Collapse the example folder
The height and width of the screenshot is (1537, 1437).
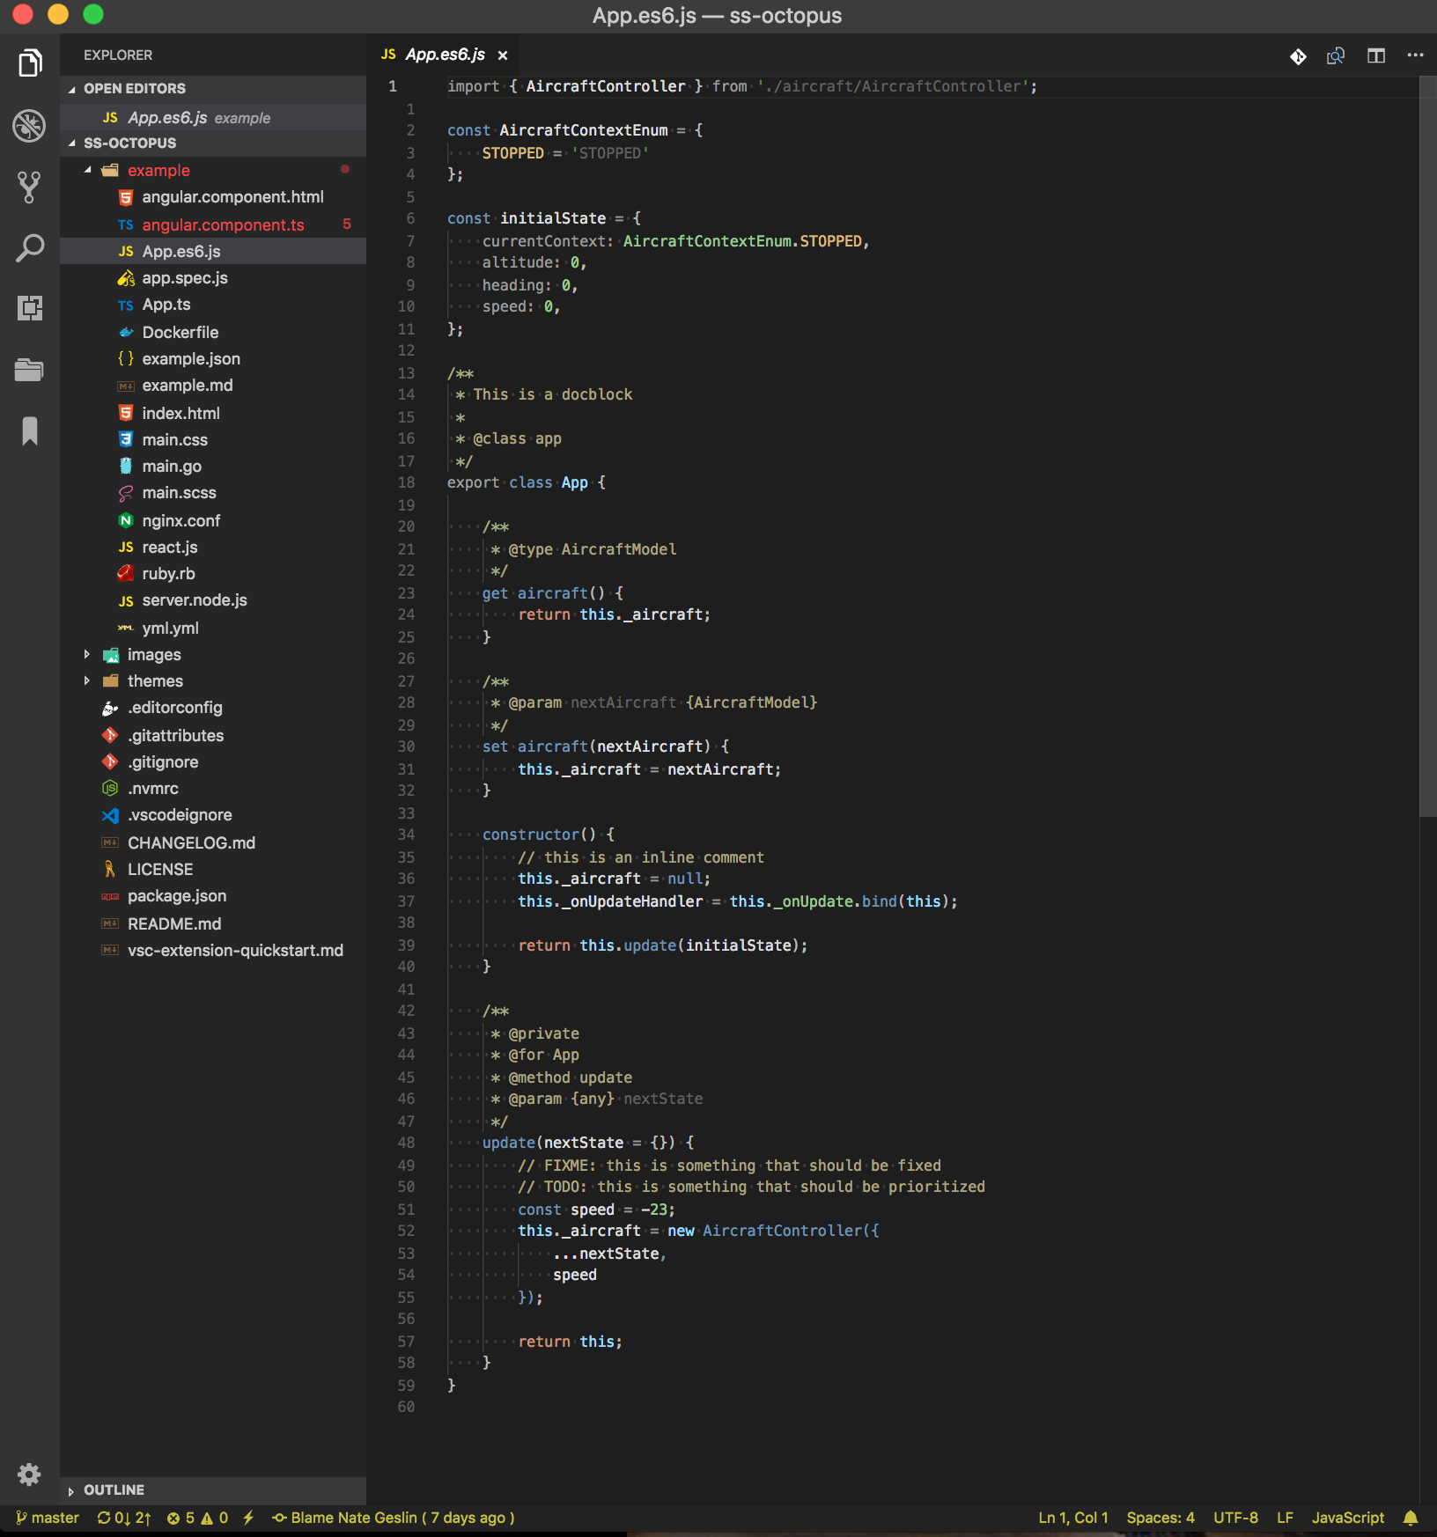(x=213, y=171)
